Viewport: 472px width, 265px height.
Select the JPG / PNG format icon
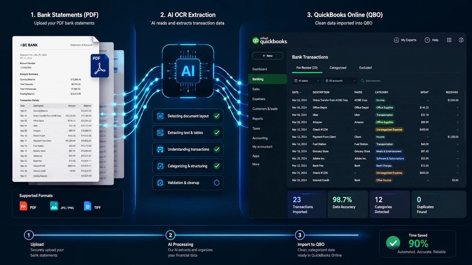click(x=54, y=206)
